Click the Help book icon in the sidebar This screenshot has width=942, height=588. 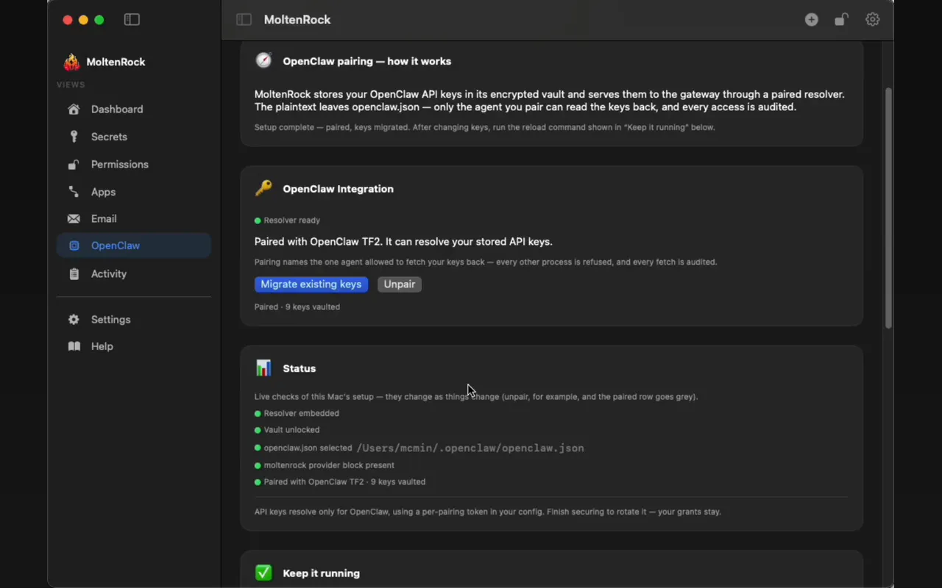74,346
